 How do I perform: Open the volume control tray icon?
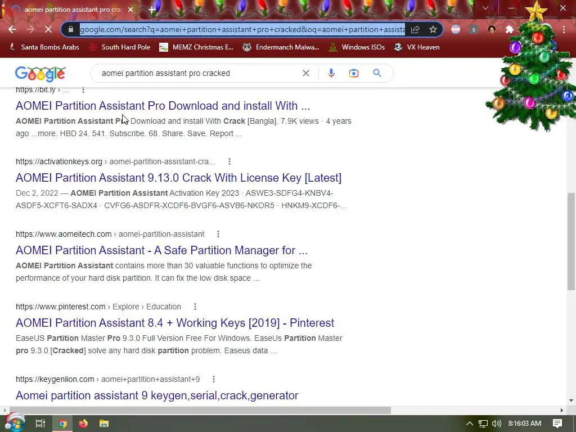coord(496,424)
